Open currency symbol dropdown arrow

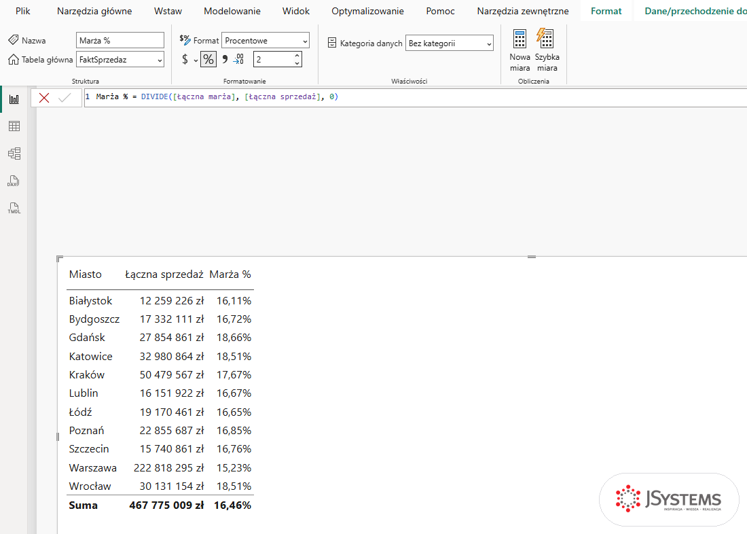point(196,60)
